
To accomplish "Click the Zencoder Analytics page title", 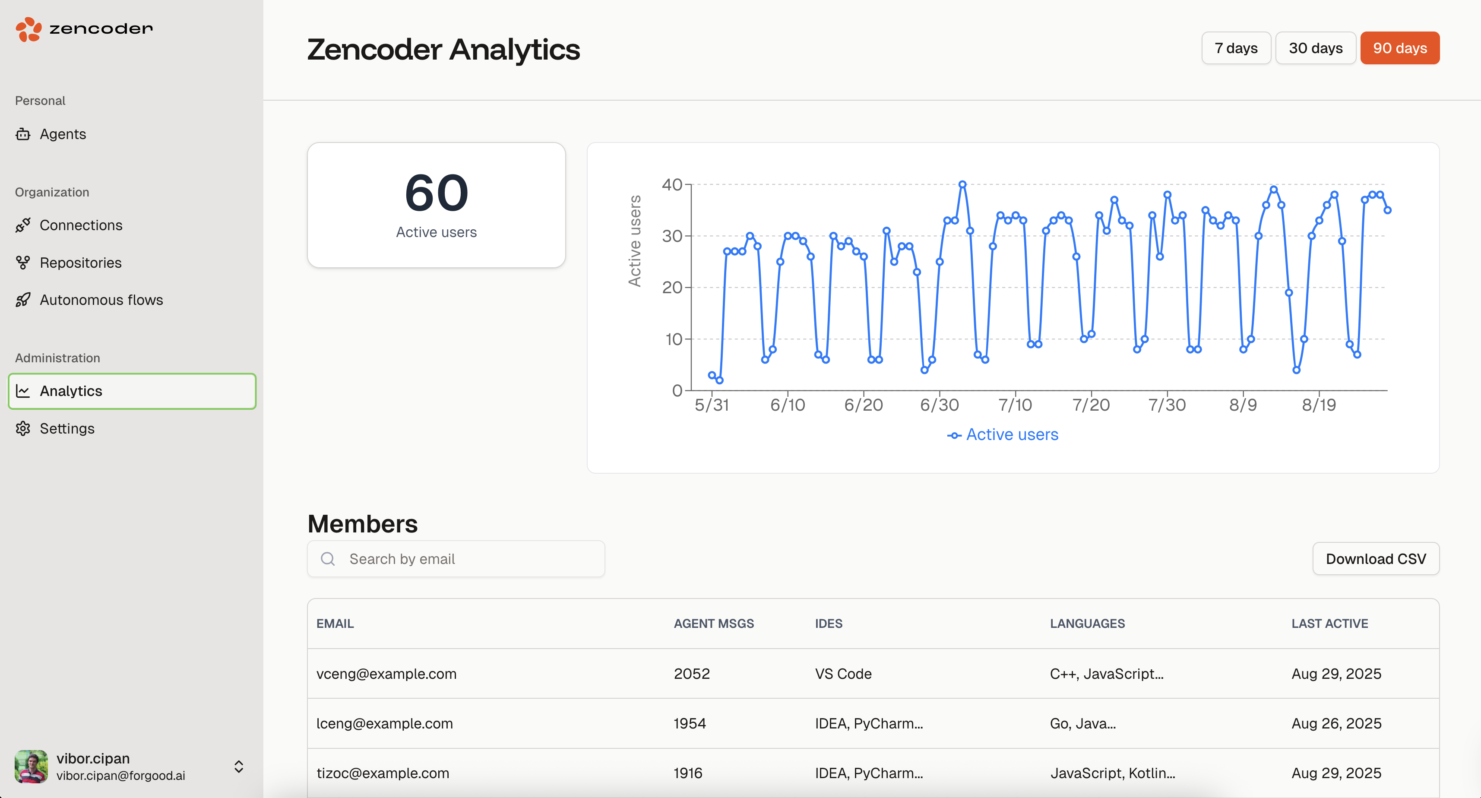I will pos(443,50).
